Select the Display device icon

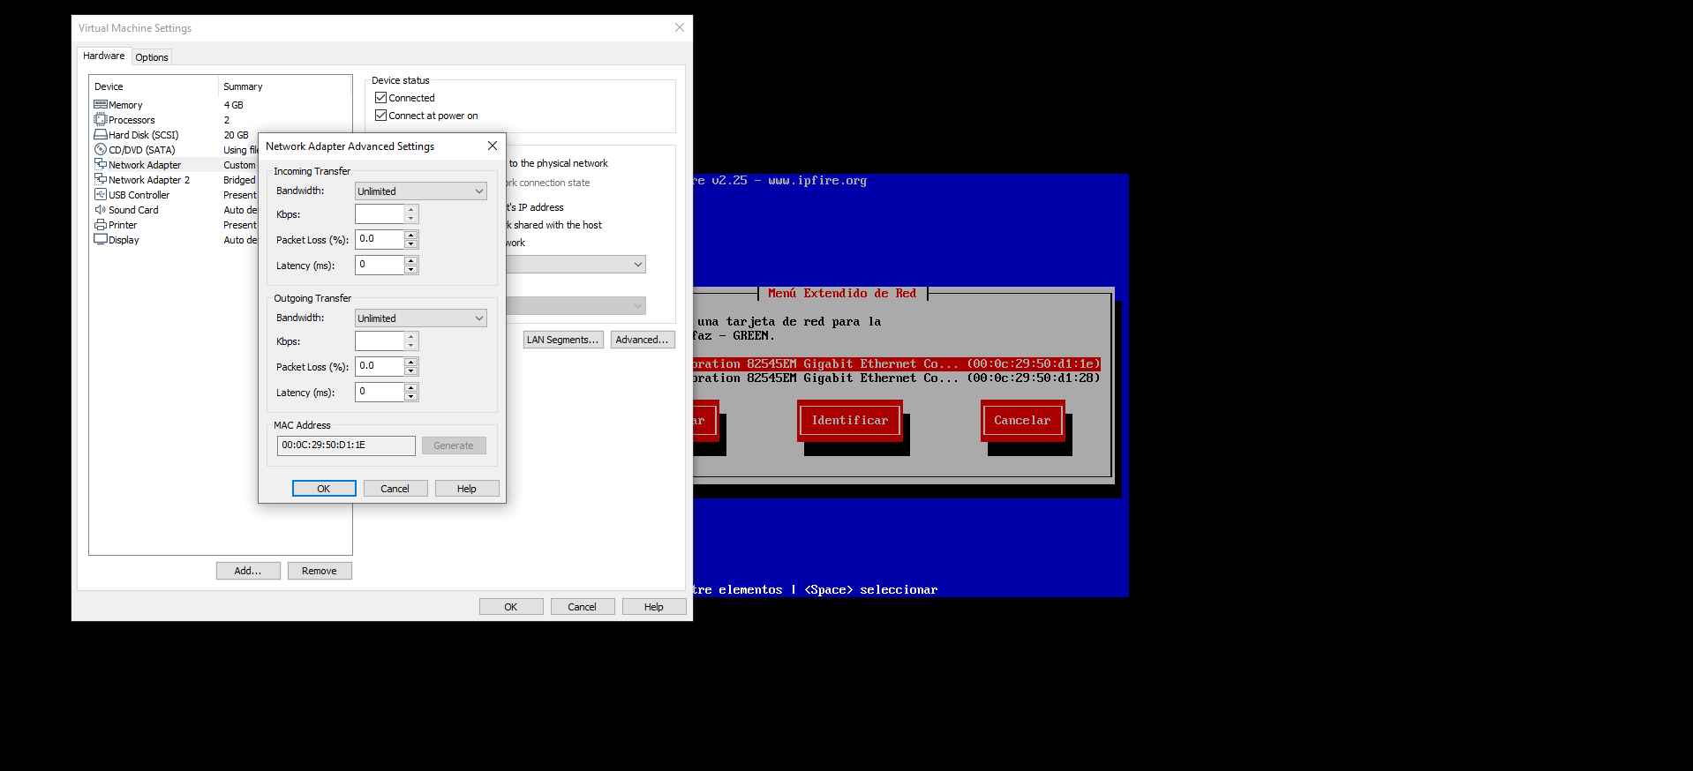101,240
